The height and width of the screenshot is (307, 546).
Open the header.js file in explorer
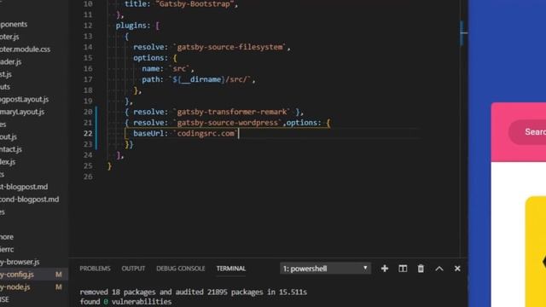click(11, 61)
